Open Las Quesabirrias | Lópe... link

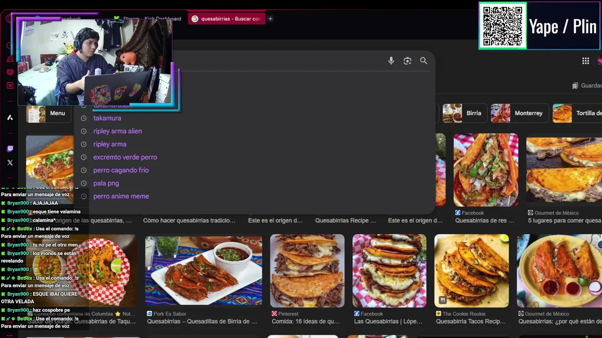(x=388, y=321)
